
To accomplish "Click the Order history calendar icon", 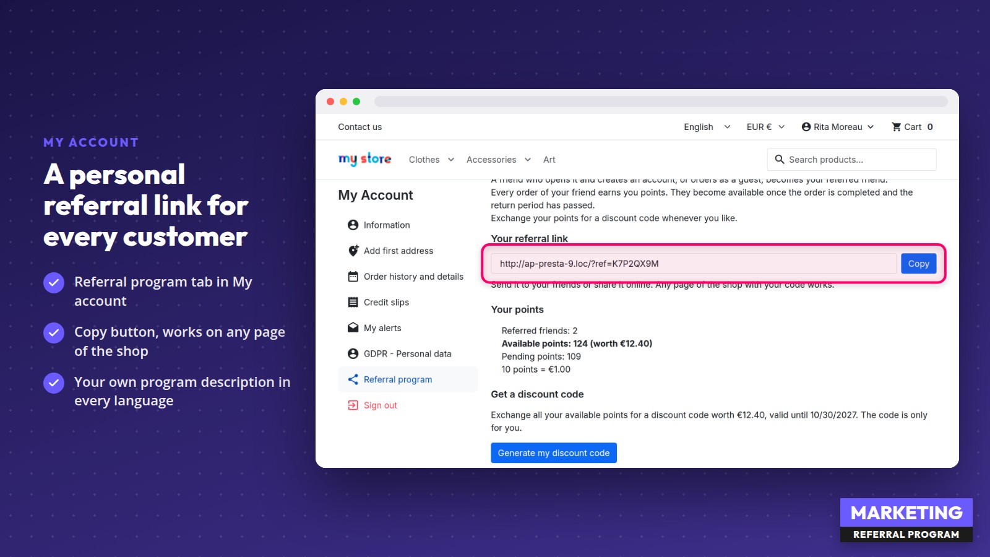I will pyautogui.click(x=353, y=277).
